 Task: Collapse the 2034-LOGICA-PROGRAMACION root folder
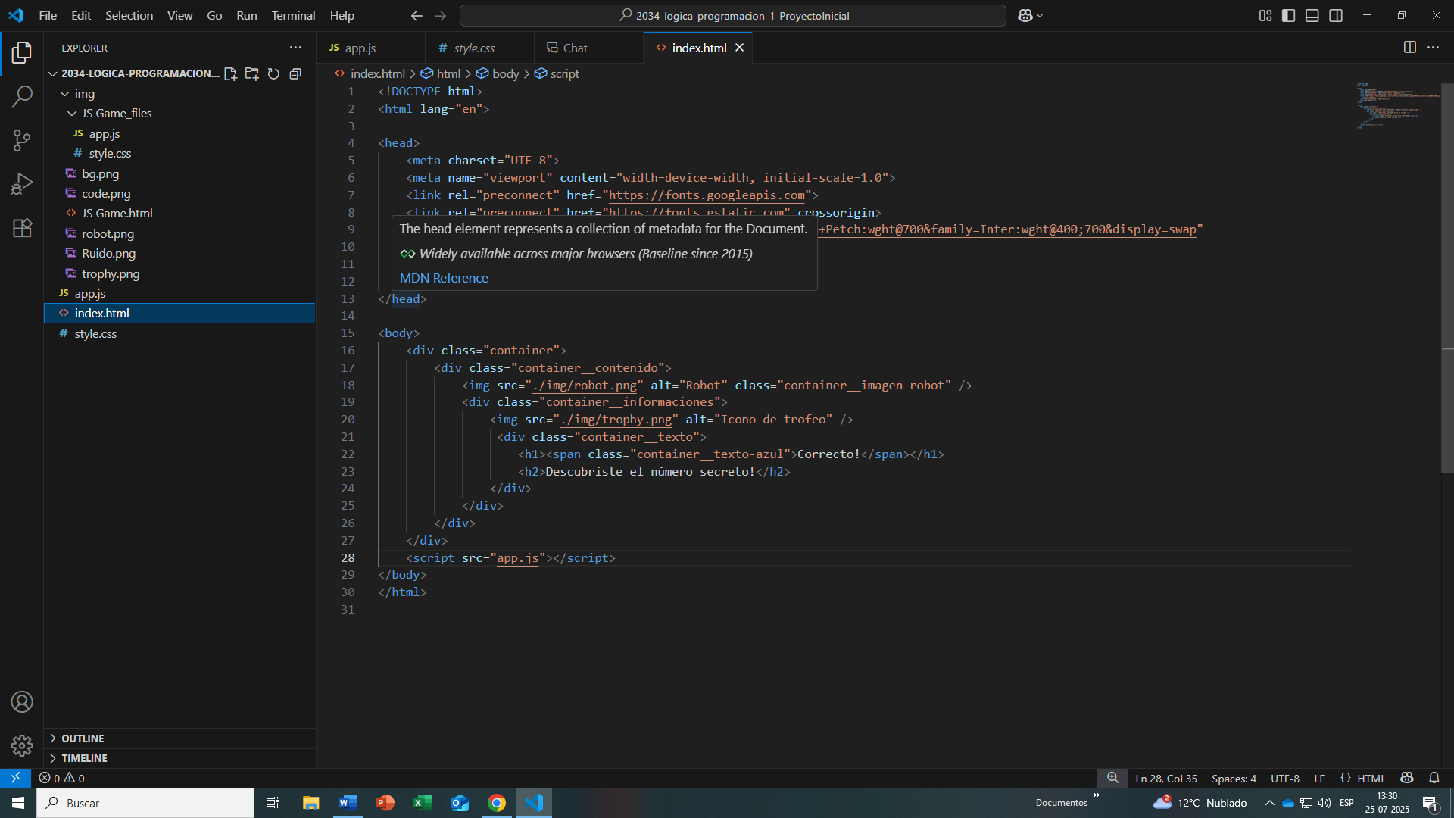[53, 73]
